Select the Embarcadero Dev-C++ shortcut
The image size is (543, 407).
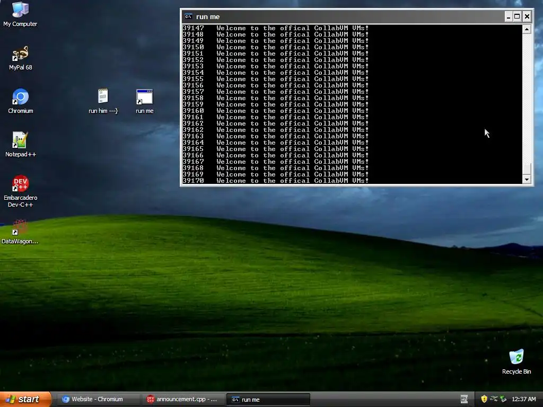20,191
